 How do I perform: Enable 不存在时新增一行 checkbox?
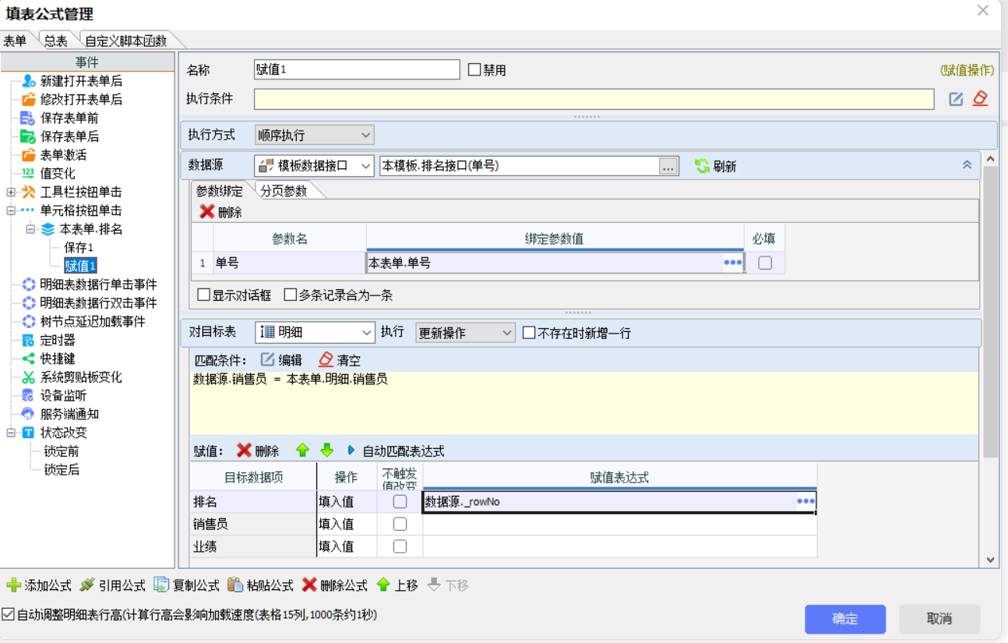[x=530, y=333]
